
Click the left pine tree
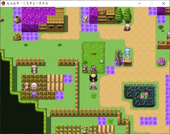pyautogui.click(x=119, y=15)
